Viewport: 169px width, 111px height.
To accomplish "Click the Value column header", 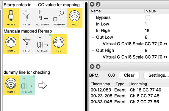I will click(x=157, y=11).
